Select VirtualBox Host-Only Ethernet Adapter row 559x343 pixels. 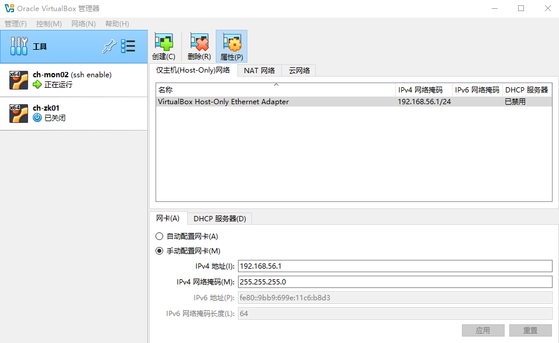[x=354, y=102]
